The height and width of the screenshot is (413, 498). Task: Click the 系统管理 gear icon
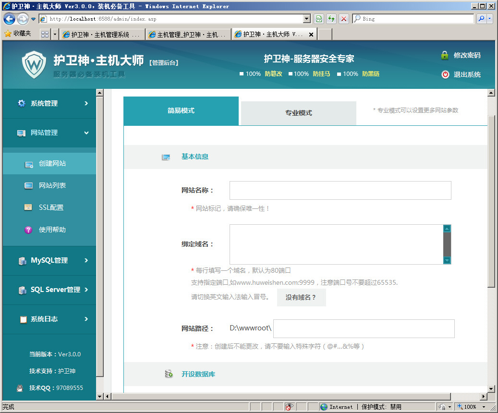pos(22,104)
